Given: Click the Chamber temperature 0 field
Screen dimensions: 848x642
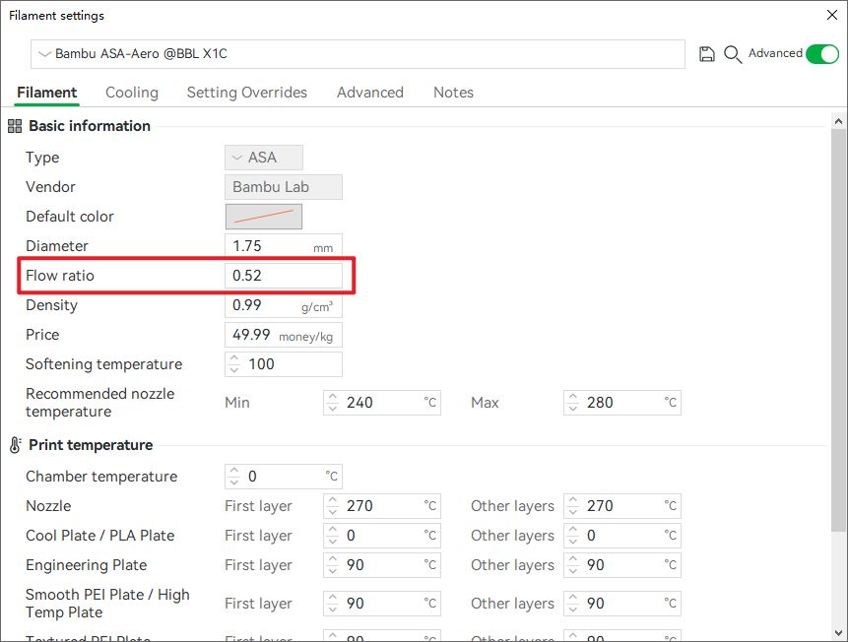Looking at the screenshot, I should click(x=284, y=477).
